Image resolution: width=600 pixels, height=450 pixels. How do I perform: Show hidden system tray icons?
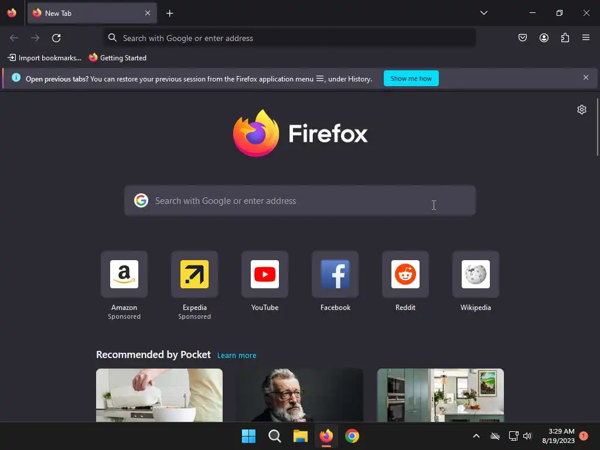point(476,436)
